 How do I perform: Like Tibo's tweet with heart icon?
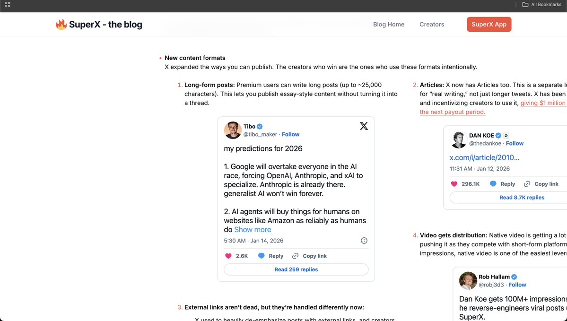pos(228,256)
